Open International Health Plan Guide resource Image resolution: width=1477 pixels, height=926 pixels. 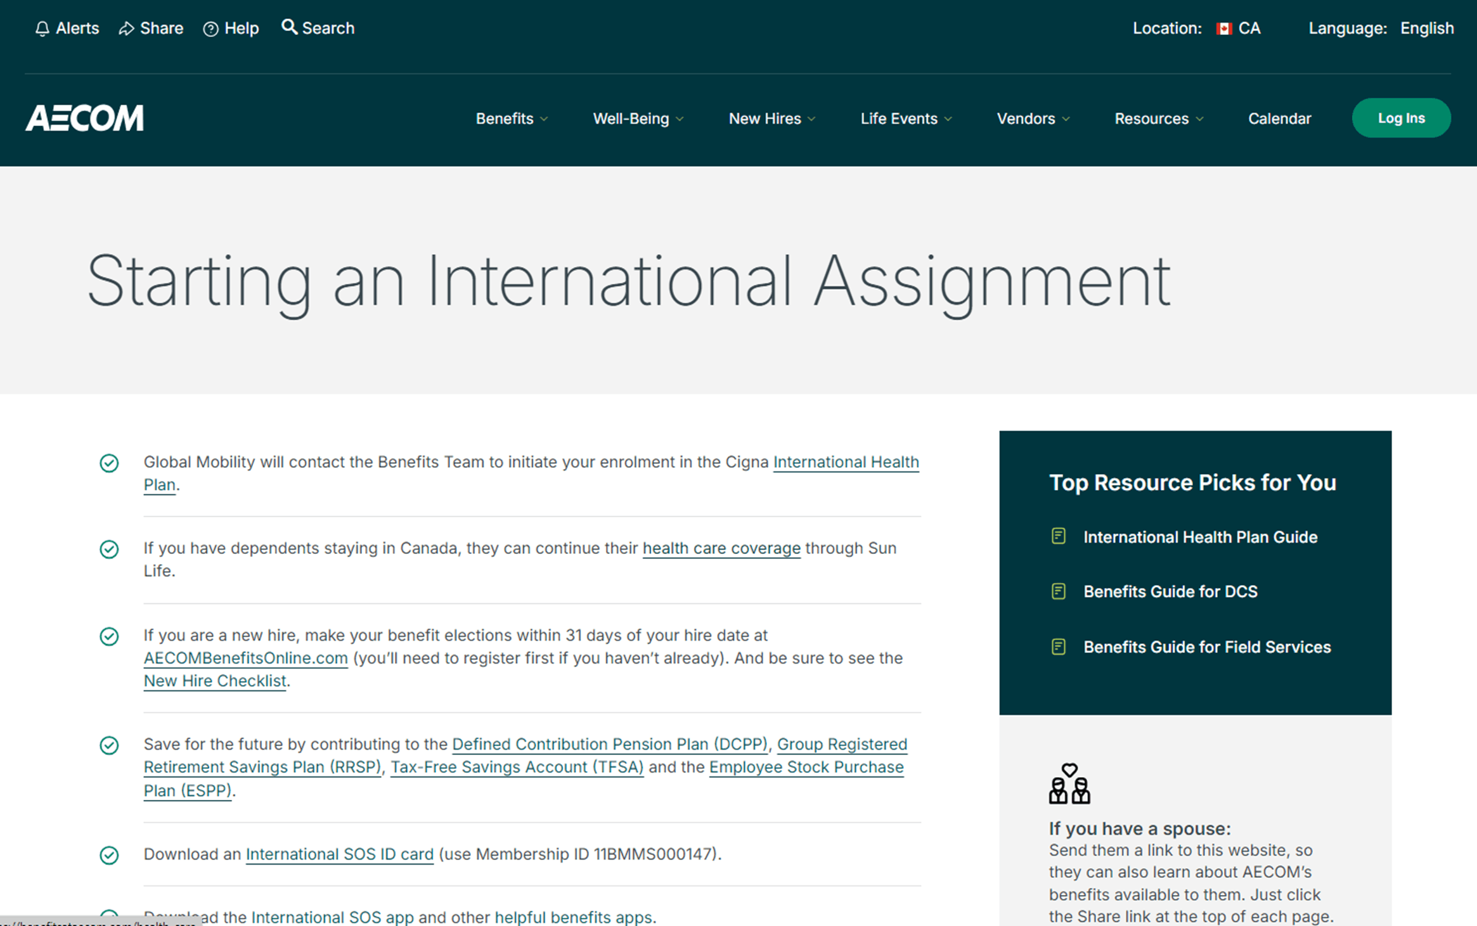click(x=1200, y=537)
